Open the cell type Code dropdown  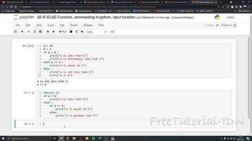coord(96,32)
